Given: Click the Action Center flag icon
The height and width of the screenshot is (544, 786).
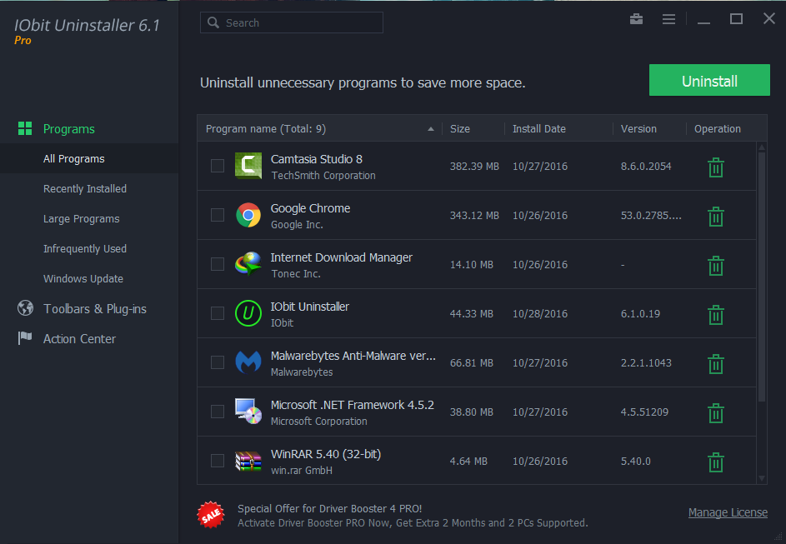Looking at the screenshot, I should coord(25,338).
